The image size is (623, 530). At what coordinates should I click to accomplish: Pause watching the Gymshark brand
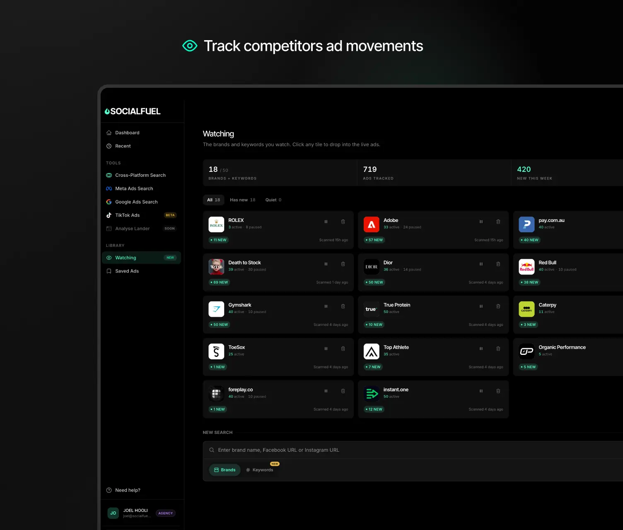coord(326,306)
